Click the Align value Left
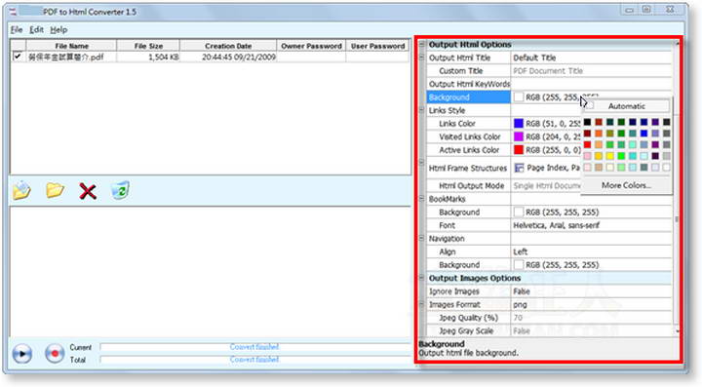Screen dimensions: 702x387 [520, 252]
